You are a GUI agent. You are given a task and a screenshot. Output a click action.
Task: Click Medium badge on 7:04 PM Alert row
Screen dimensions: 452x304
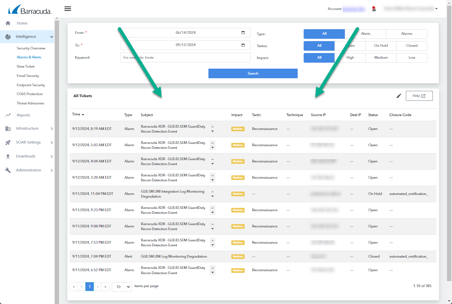(x=238, y=257)
